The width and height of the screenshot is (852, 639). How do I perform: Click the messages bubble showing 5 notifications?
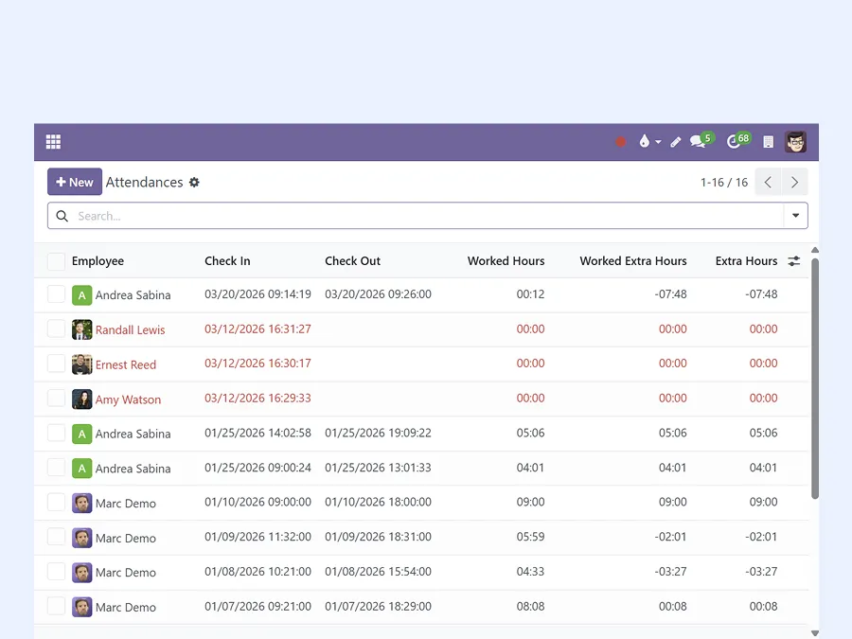698,141
